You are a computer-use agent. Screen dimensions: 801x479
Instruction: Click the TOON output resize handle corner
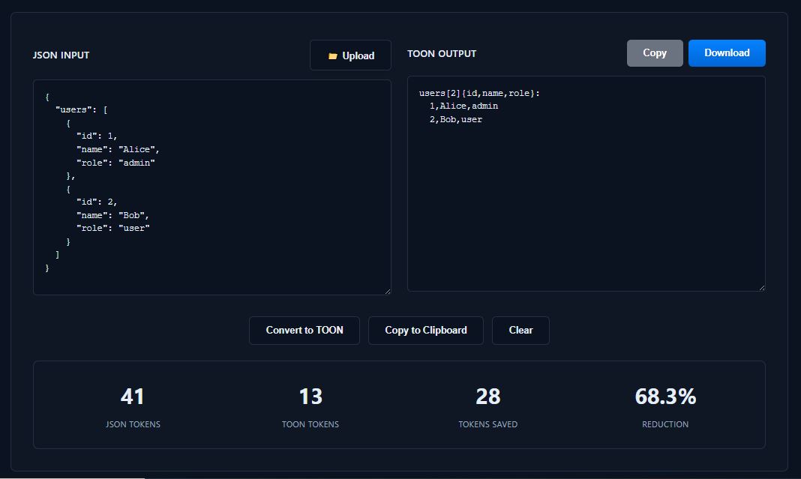pos(761,287)
